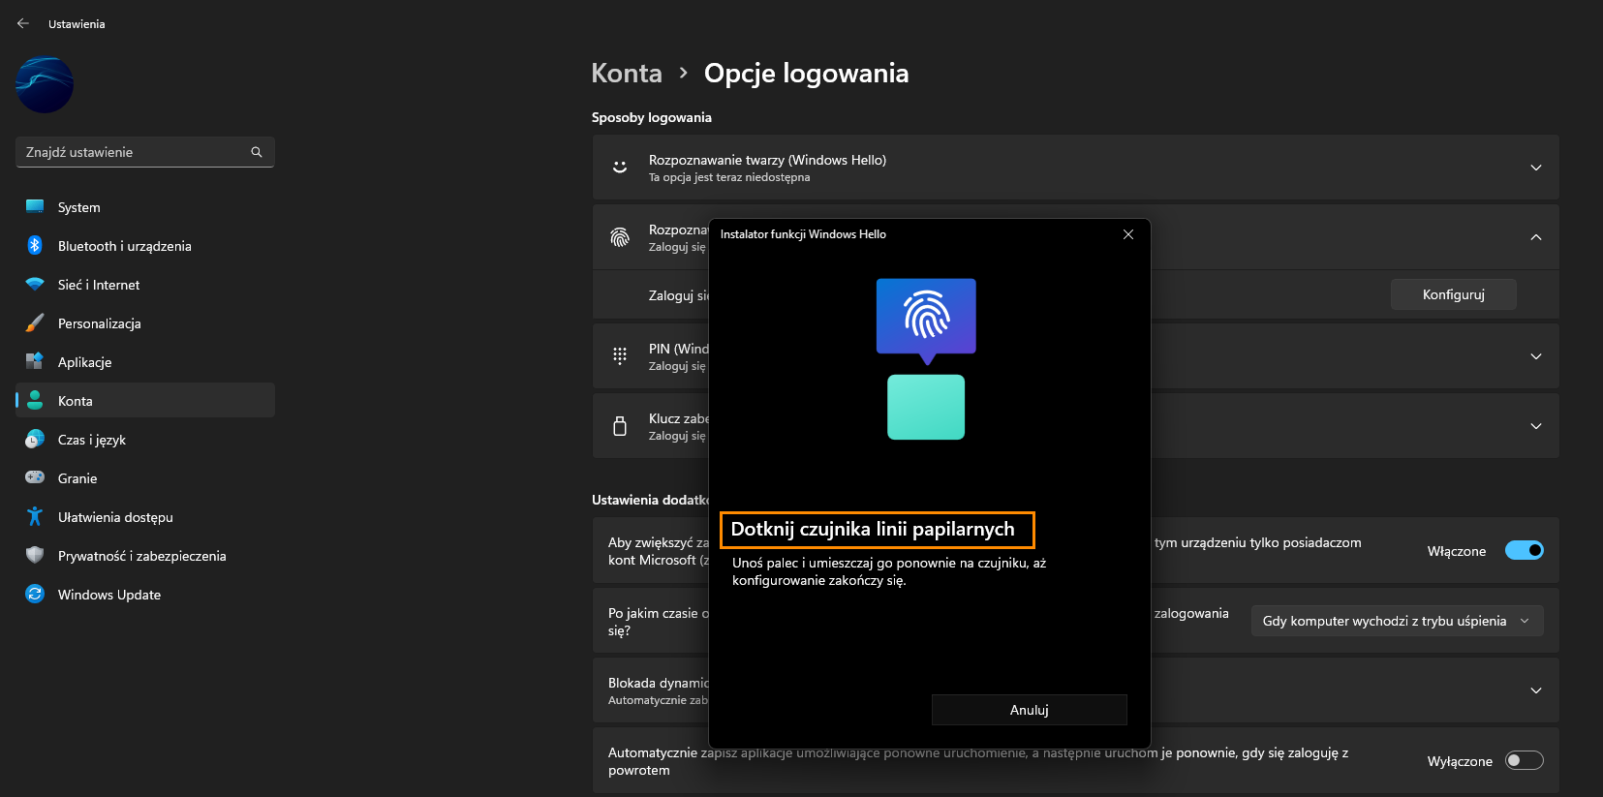Viewport: 1603px width, 797px height.
Task: Close the Instalator funkcji Windows Hello dialog
Action: coord(1128,234)
